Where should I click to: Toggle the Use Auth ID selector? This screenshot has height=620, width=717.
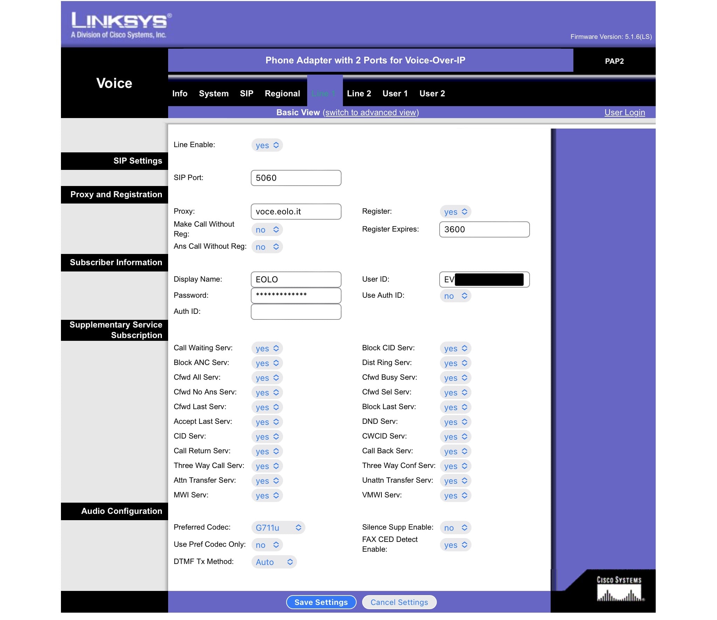click(x=455, y=296)
